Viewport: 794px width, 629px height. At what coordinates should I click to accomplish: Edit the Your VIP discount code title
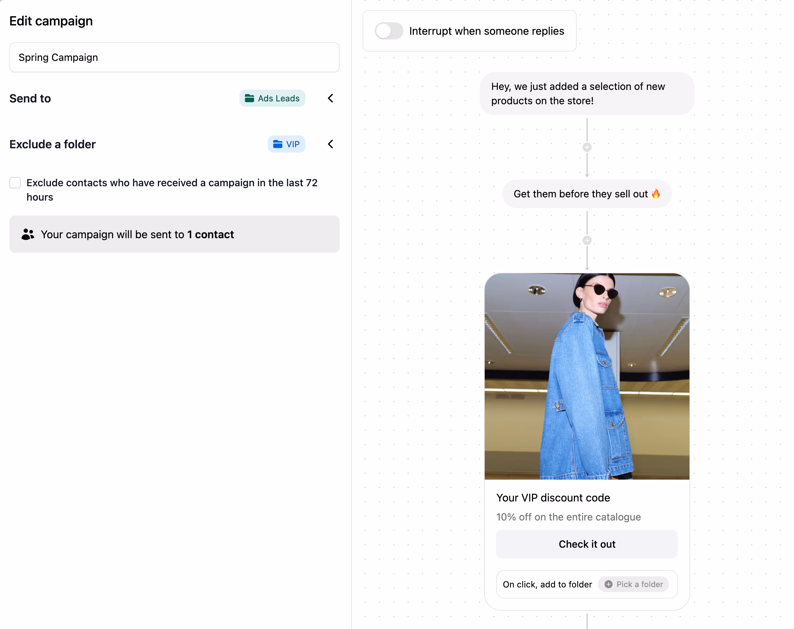pos(553,498)
